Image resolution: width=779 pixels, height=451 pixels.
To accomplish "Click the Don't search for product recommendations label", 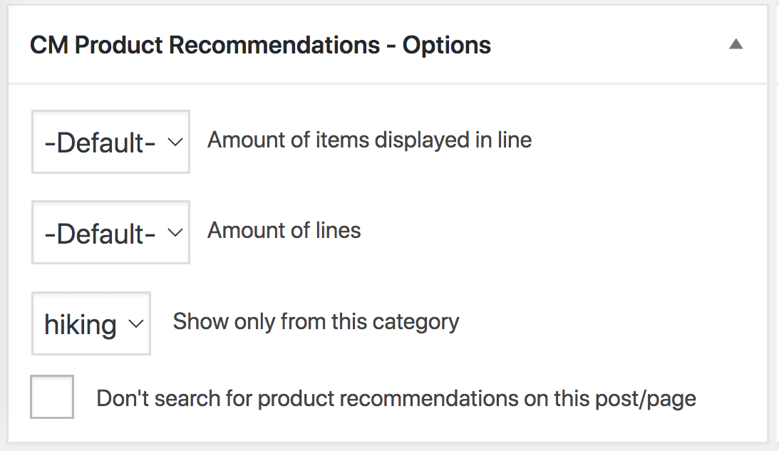I will pyautogui.click(x=396, y=398).
